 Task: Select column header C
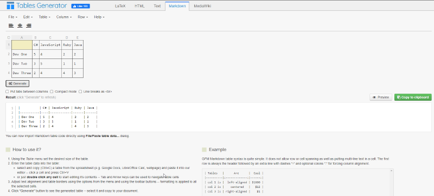(50, 37)
